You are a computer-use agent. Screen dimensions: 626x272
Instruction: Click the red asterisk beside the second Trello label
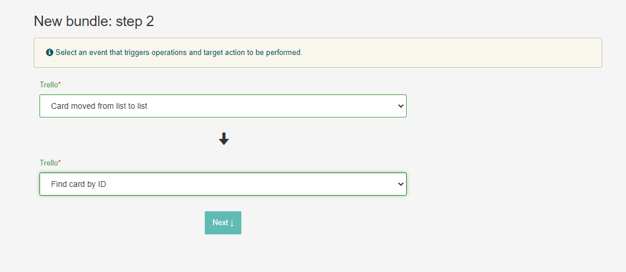[x=60, y=163]
